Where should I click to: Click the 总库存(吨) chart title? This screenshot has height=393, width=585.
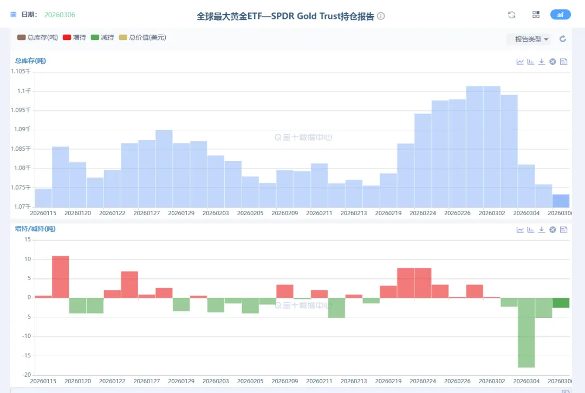coord(30,61)
